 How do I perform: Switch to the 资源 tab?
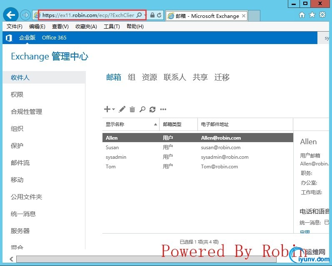click(150, 77)
